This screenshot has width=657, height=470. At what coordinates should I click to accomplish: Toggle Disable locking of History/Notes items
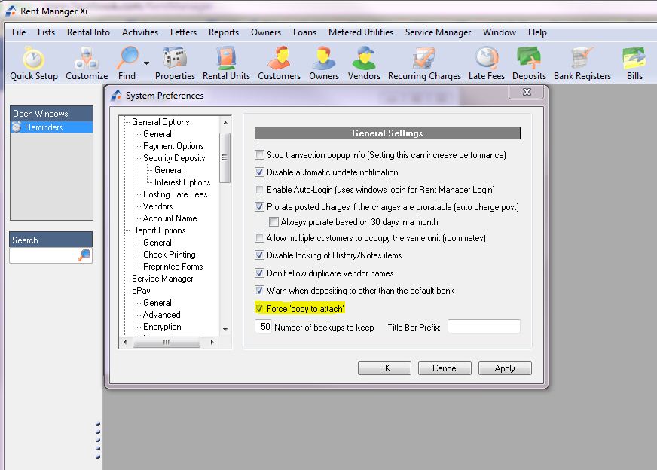point(259,255)
